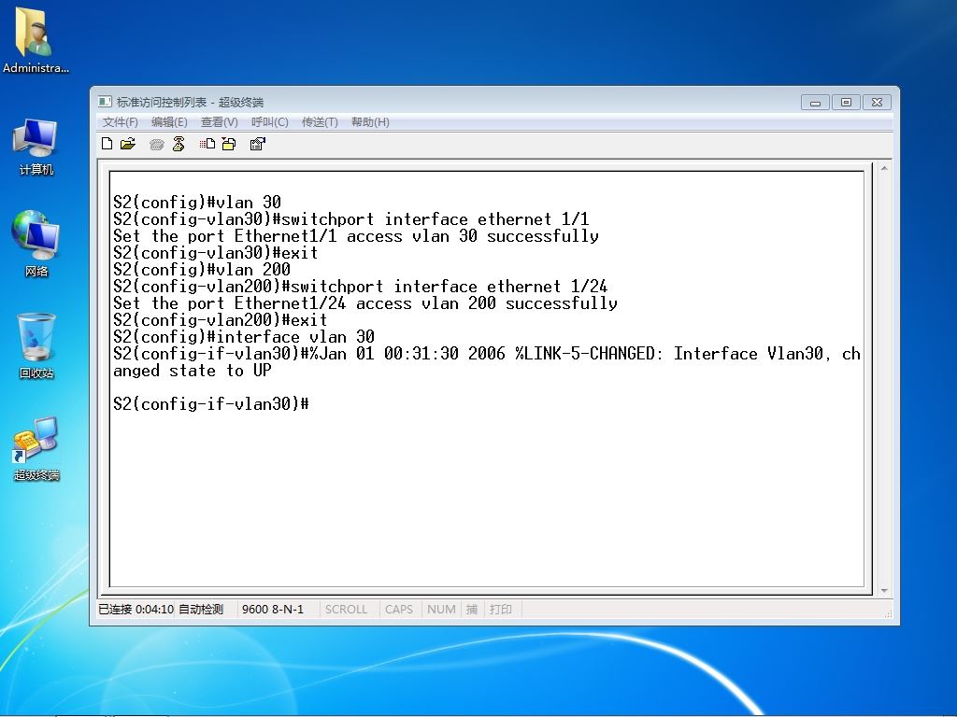
Task: Select the 超级终端 desktop shortcut
Action: (36, 449)
